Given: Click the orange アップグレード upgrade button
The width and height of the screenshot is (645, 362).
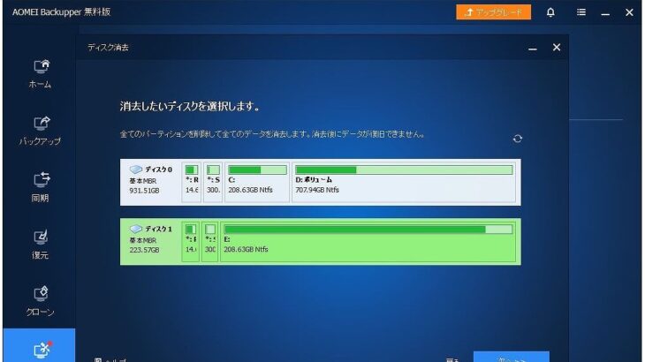Looking at the screenshot, I should (493, 12).
